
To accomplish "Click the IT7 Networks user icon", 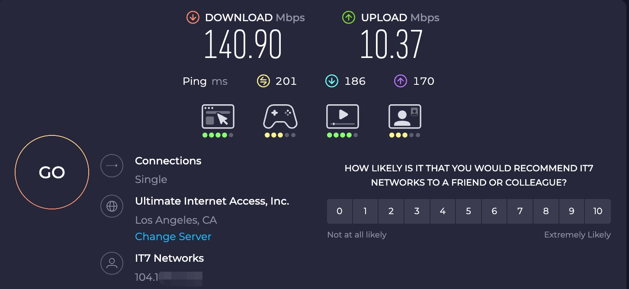I will [x=112, y=263].
